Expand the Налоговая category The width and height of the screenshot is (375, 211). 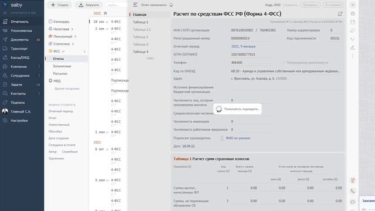pos(72,29)
